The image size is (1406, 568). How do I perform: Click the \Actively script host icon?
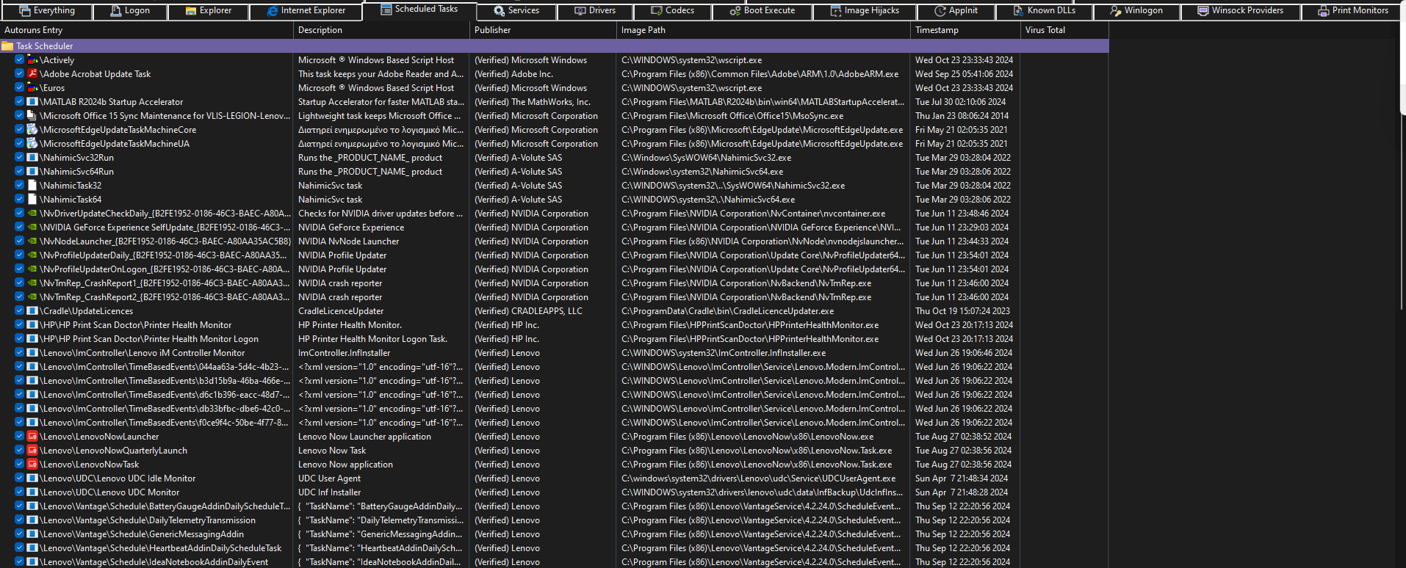point(32,60)
